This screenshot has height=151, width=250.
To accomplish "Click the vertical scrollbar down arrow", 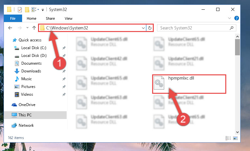I will (x=237, y=132).
